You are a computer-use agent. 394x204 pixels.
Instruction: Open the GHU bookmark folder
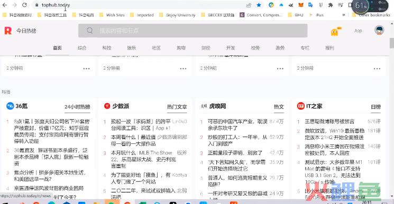pos(296,15)
